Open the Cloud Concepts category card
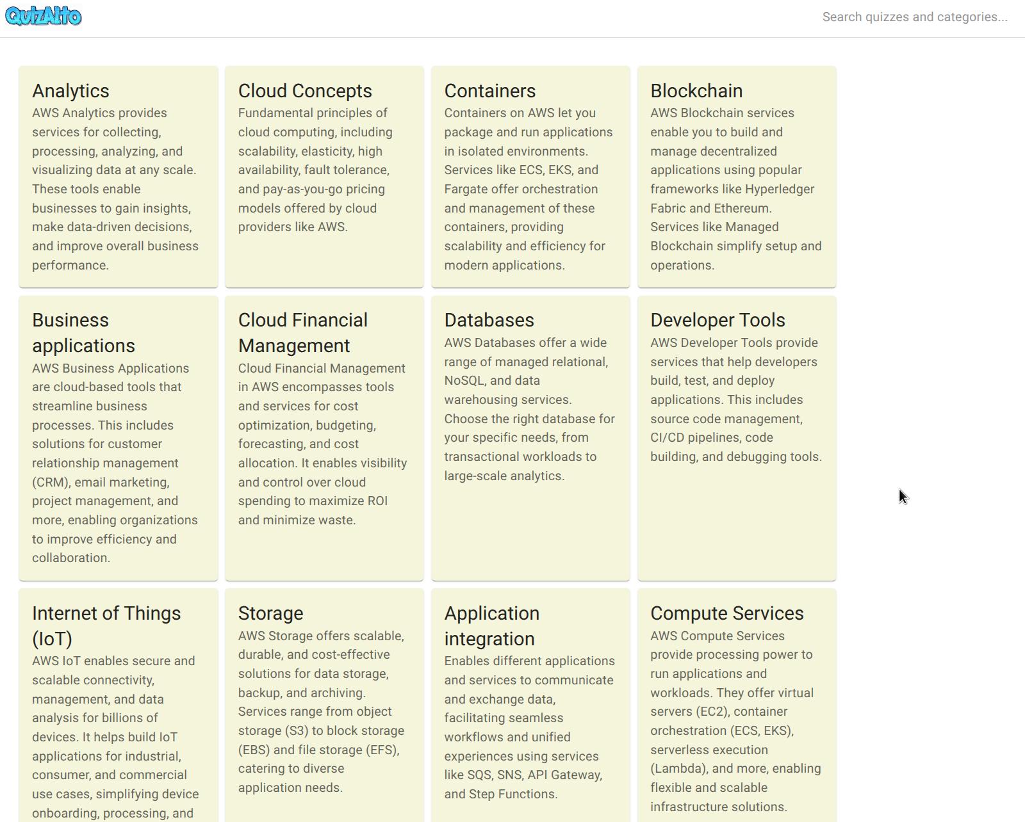1025x822 pixels. [x=324, y=177]
